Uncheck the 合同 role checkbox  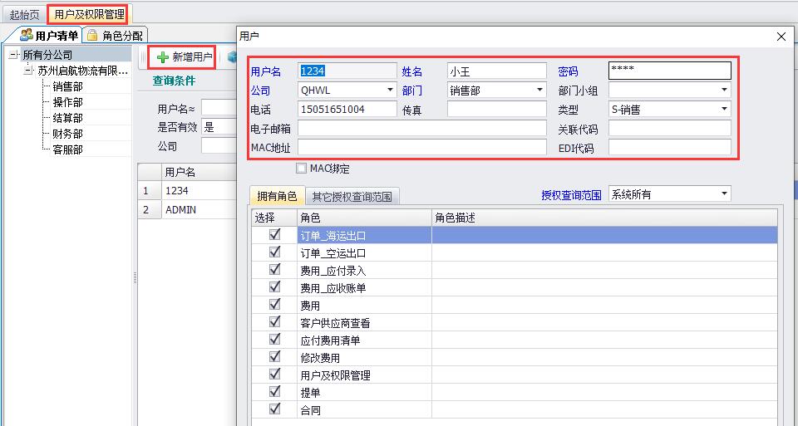click(275, 409)
